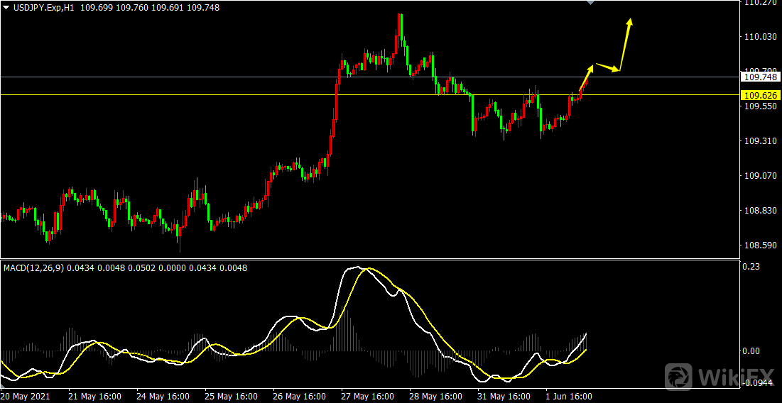Click the MACD peak of the white line

pyautogui.click(x=357, y=267)
